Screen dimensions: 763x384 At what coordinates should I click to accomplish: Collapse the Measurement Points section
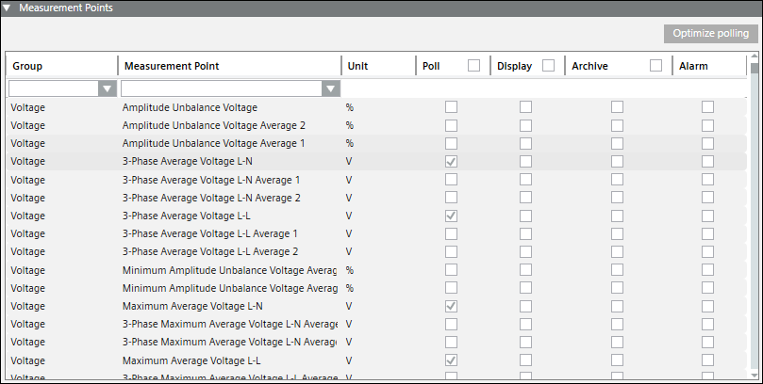[x=10, y=8]
